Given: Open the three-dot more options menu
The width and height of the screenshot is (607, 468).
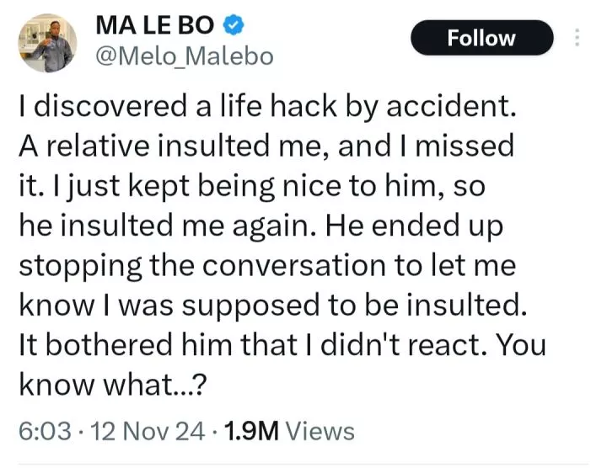Looking at the screenshot, I should 577,38.
